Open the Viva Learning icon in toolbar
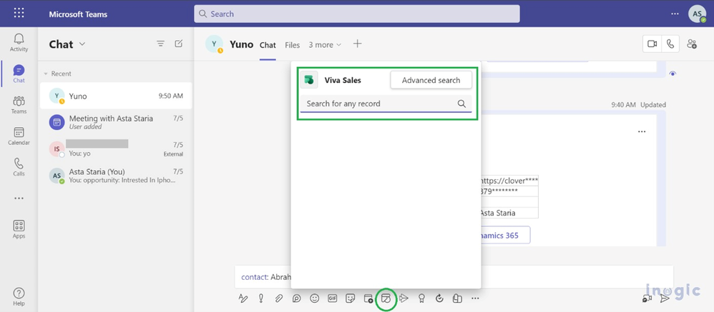This screenshot has height=312, width=714. point(457,298)
